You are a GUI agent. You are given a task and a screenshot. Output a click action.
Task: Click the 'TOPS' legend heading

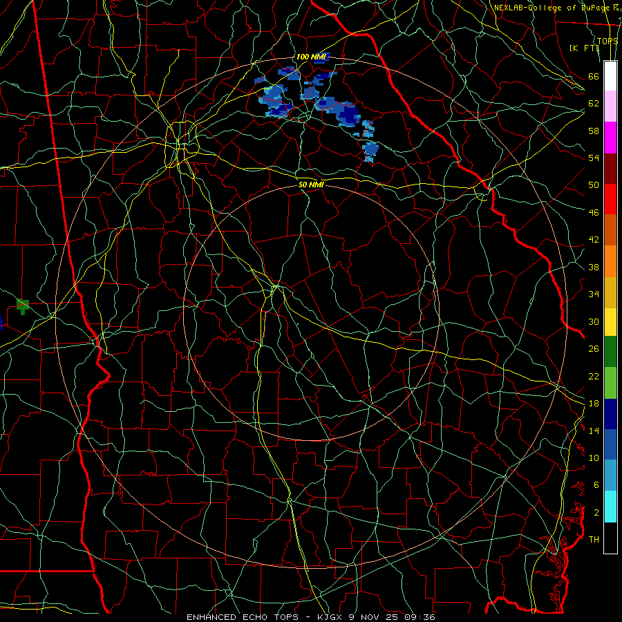[x=607, y=41]
